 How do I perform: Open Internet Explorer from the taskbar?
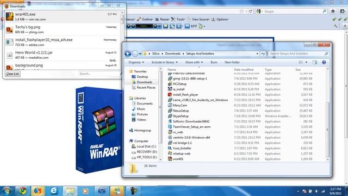coord(54,191)
